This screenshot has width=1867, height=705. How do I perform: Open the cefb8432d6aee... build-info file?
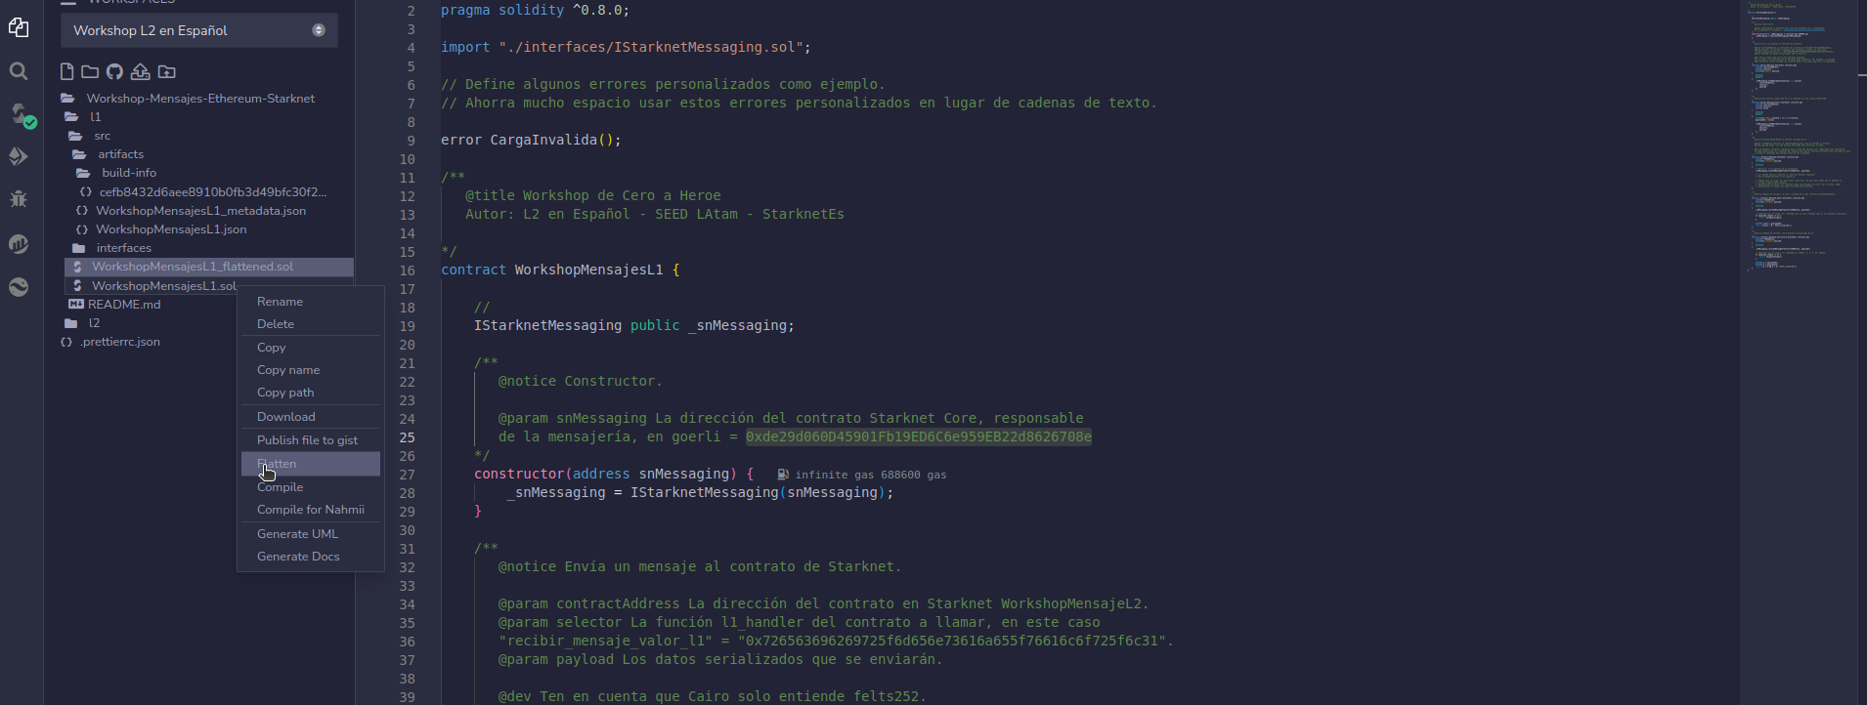tap(212, 192)
